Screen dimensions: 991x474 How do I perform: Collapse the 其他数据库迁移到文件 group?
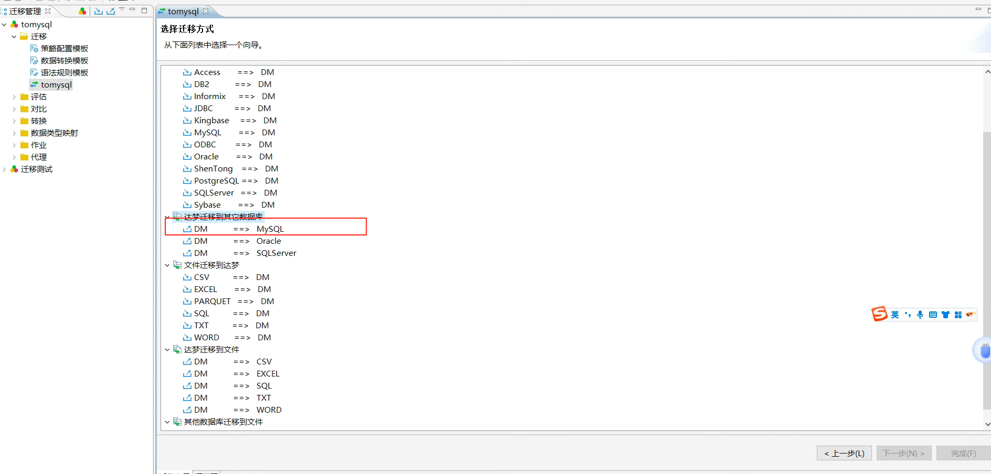click(x=167, y=422)
